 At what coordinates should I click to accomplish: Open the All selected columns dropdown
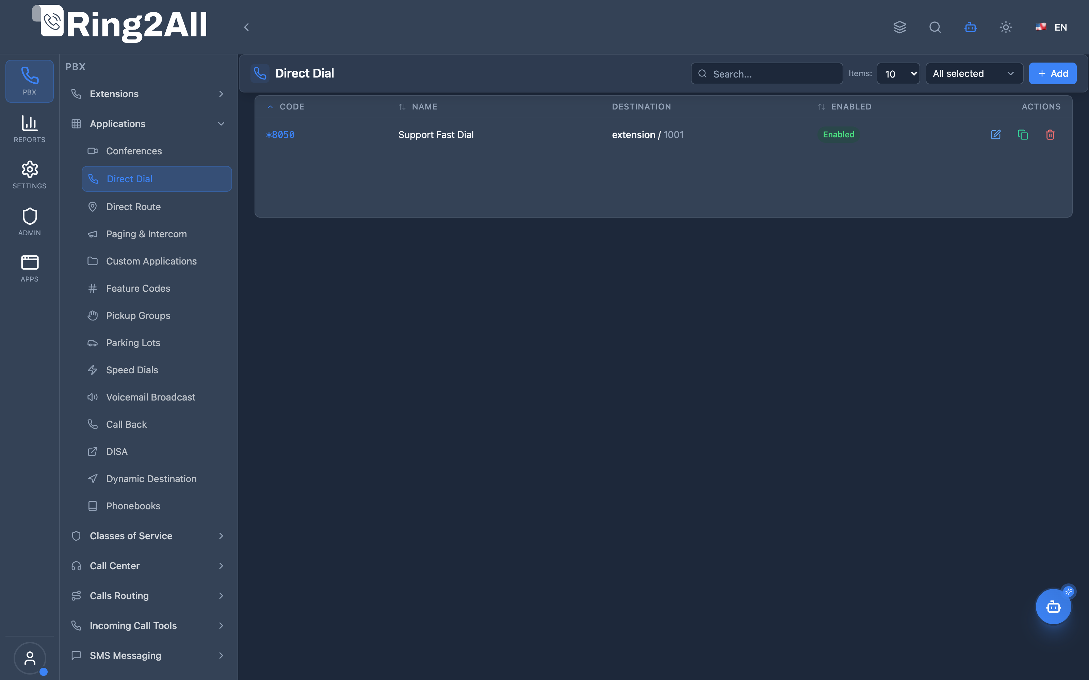974,74
